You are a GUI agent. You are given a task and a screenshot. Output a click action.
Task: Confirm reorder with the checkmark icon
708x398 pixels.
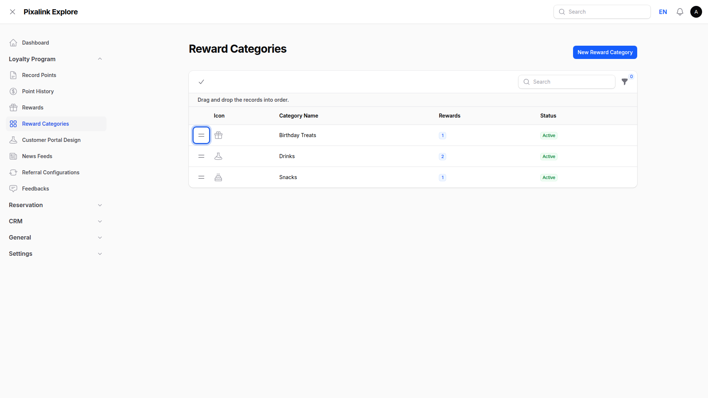pyautogui.click(x=201, y=82)
